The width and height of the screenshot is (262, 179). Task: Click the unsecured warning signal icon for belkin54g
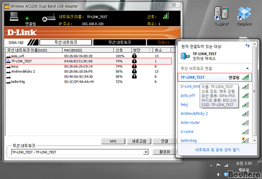pyautogui.click(x=245, y=140)
